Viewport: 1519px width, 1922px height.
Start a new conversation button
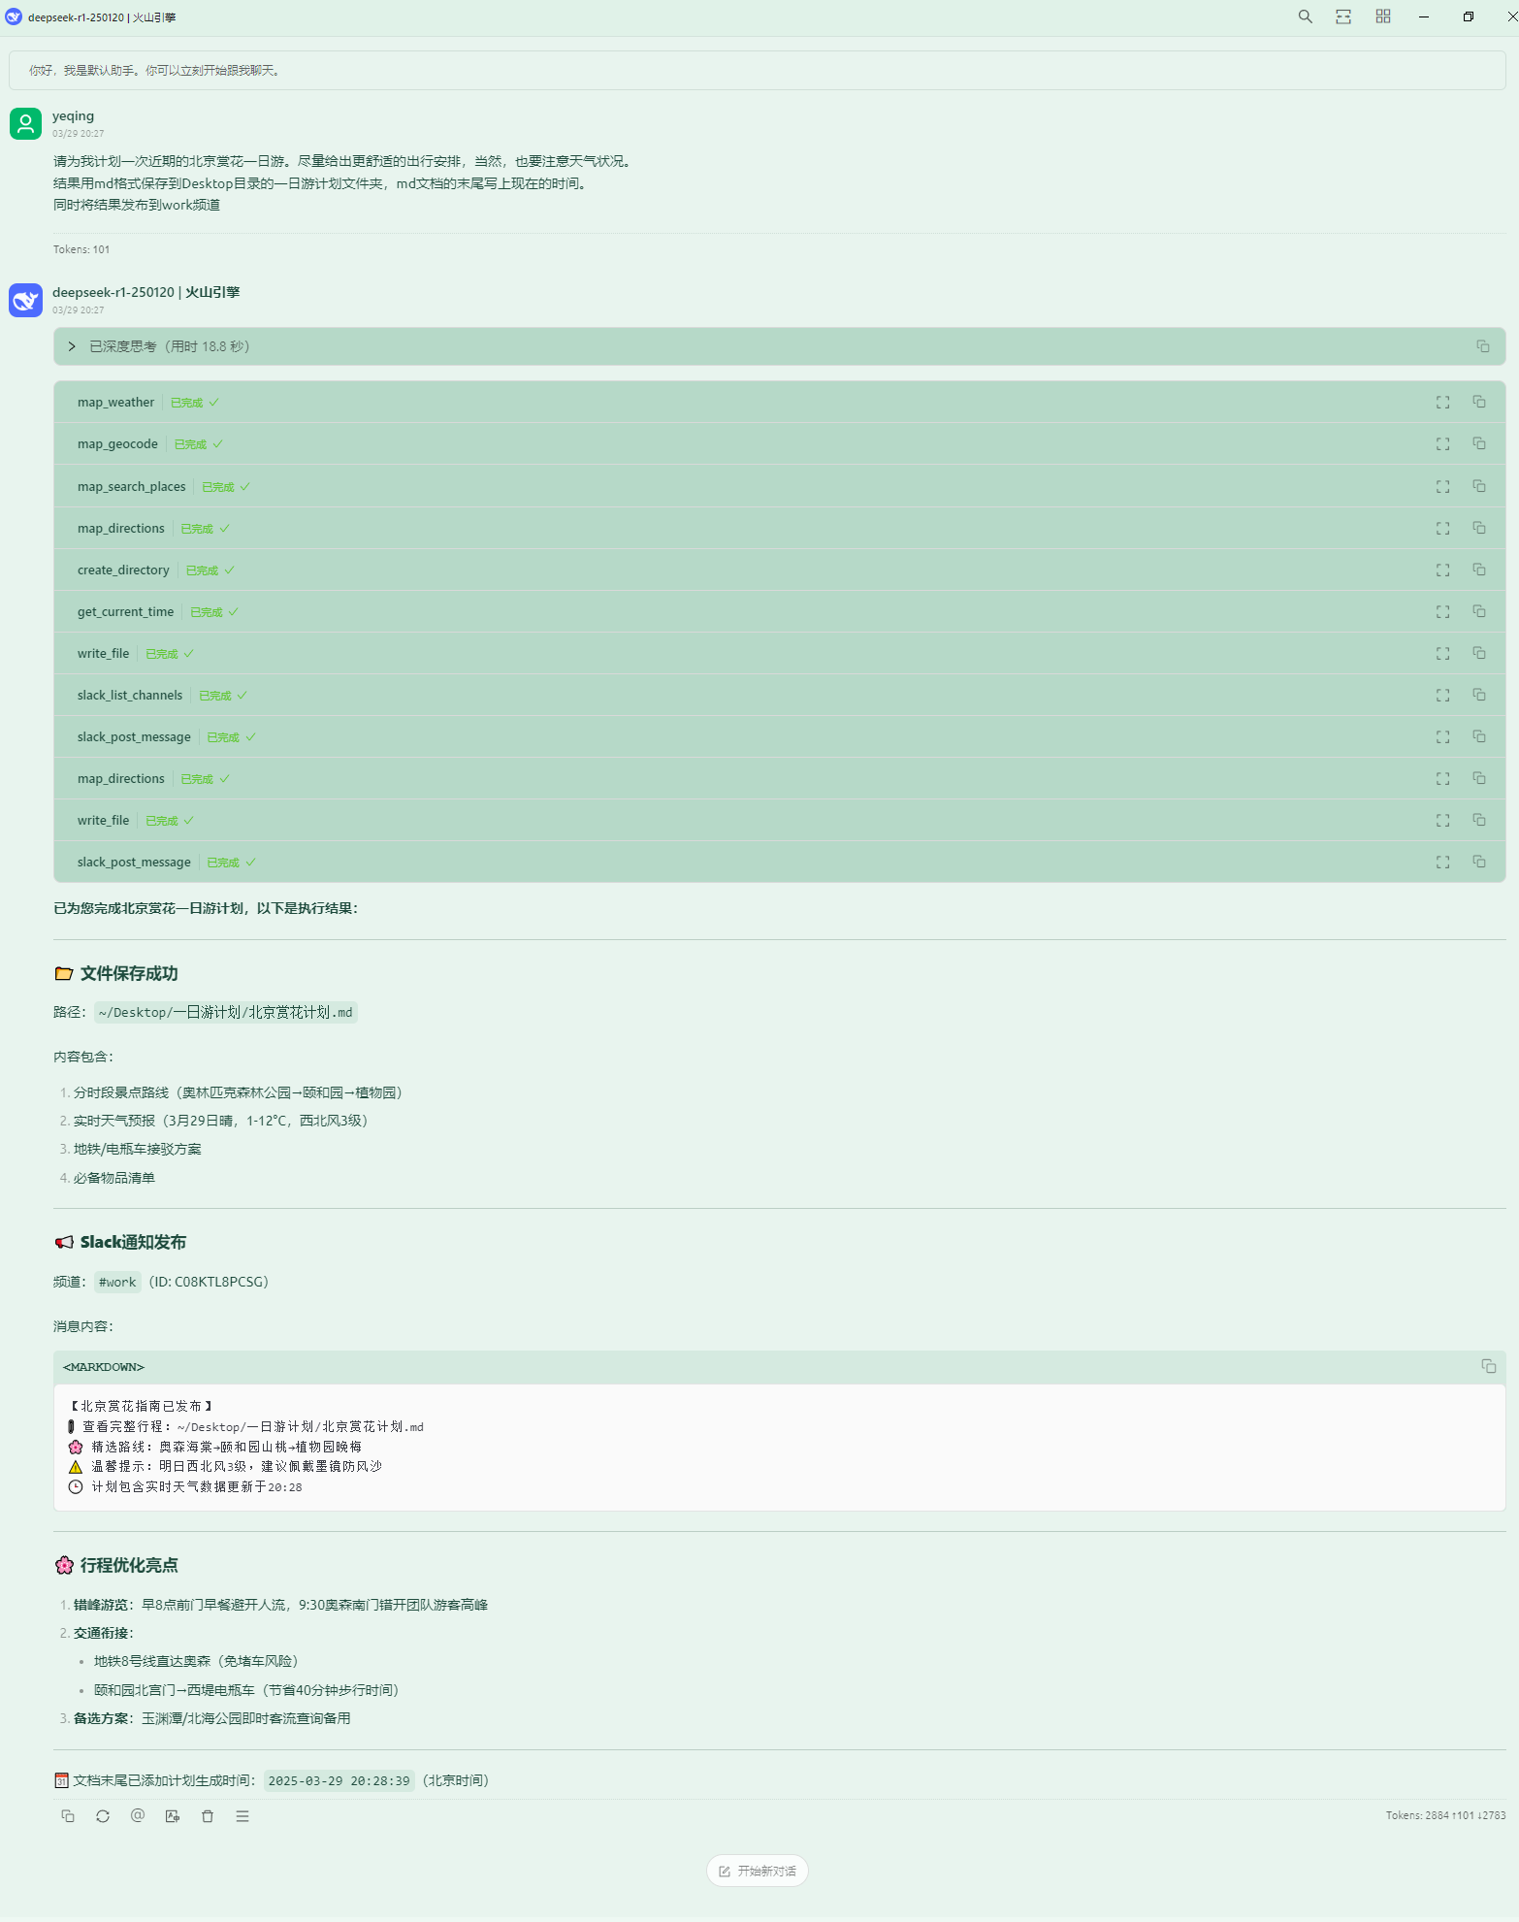[758, 1871]
